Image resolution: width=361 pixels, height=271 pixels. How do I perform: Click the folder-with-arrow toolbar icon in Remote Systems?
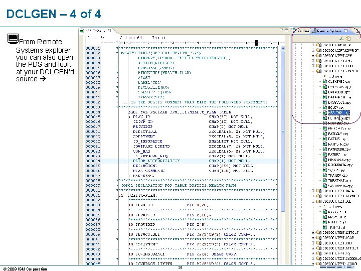348,38
